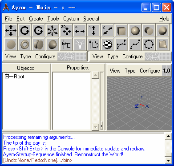Open the 1.0 grid size menu
This screenshot has width=174, height=166.
point(166,71)
